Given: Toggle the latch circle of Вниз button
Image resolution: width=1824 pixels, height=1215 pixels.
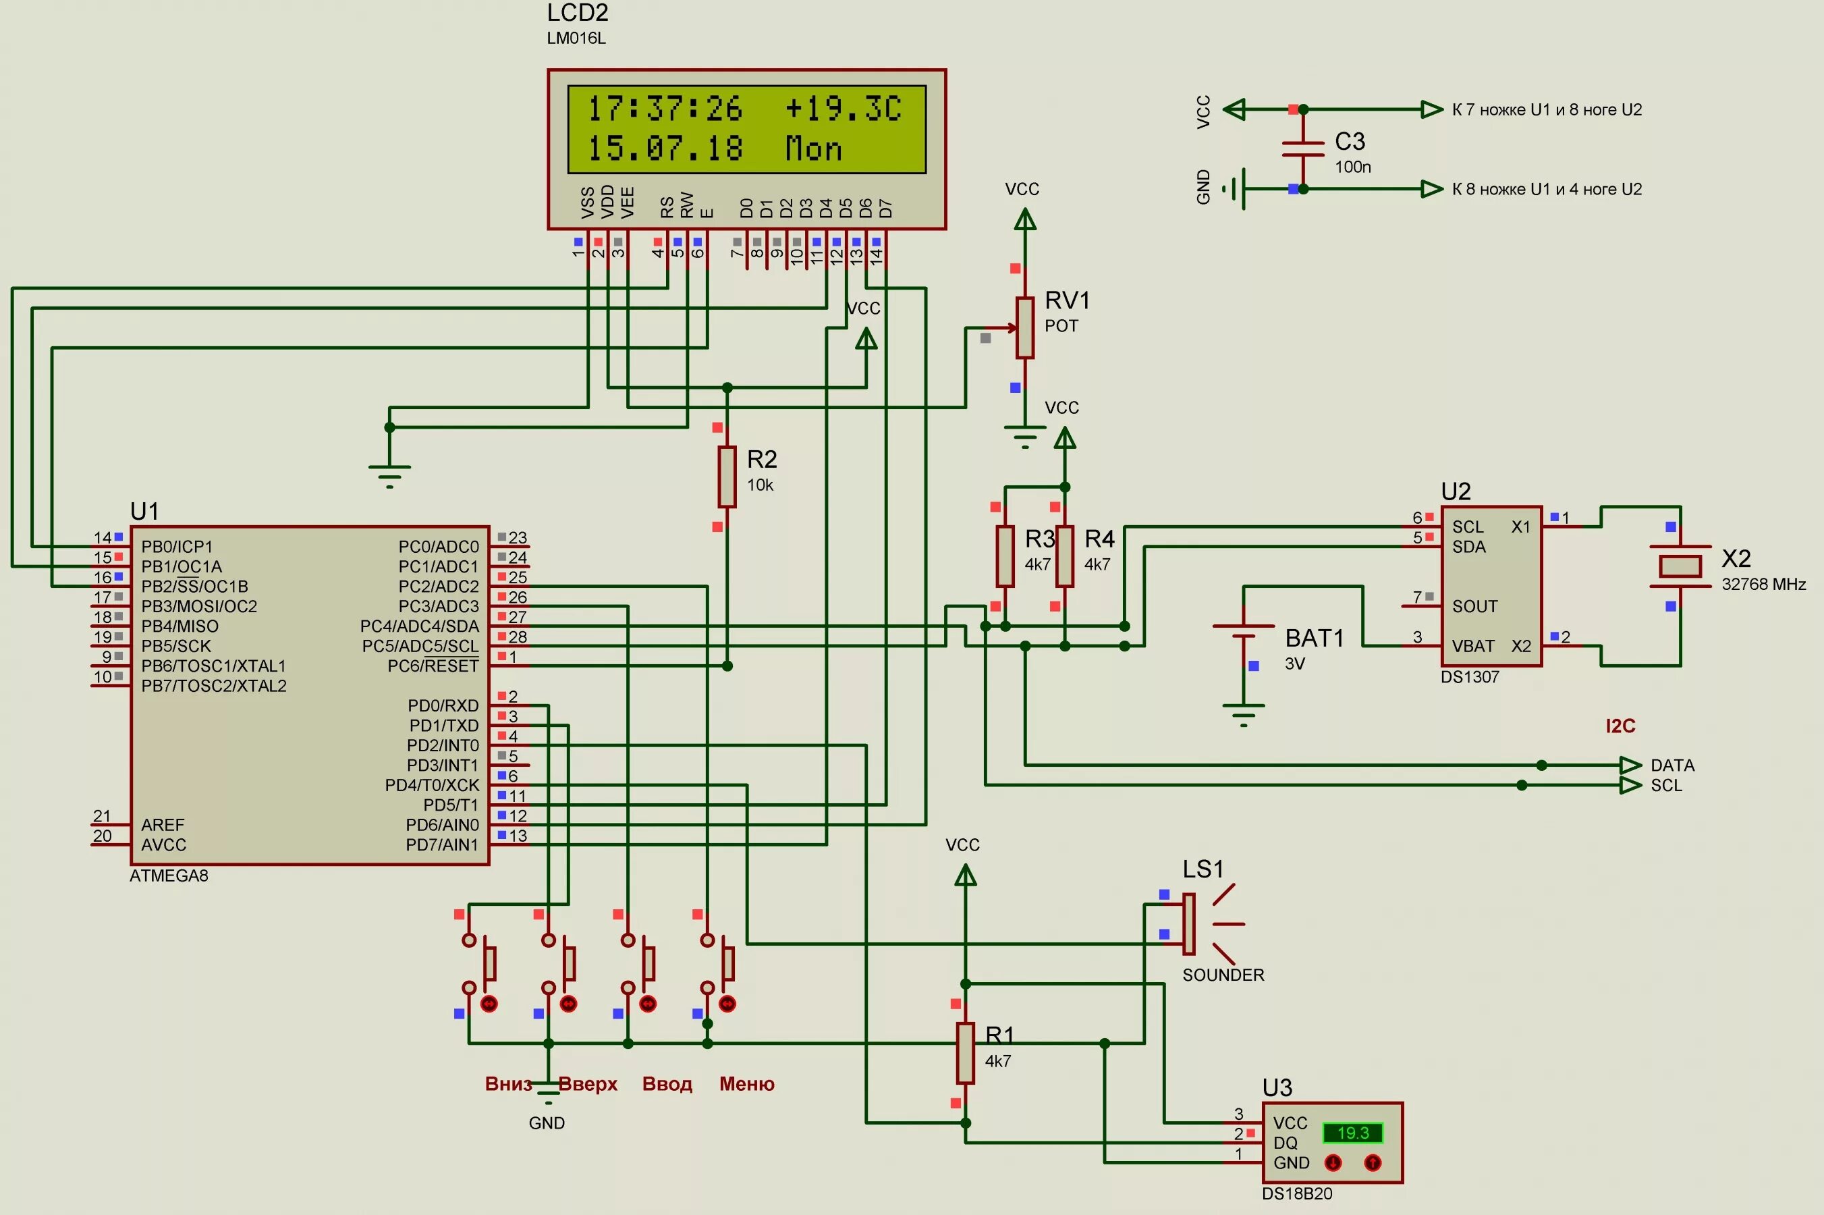Looking at the screenshot, I should 489,1004.
